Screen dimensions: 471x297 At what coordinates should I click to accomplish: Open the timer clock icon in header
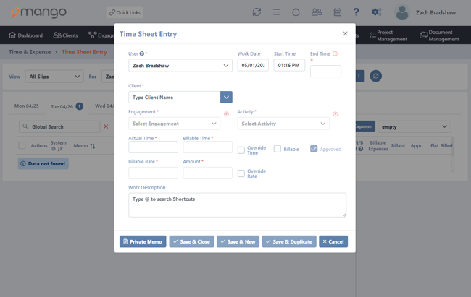click(x=296, y=12)
